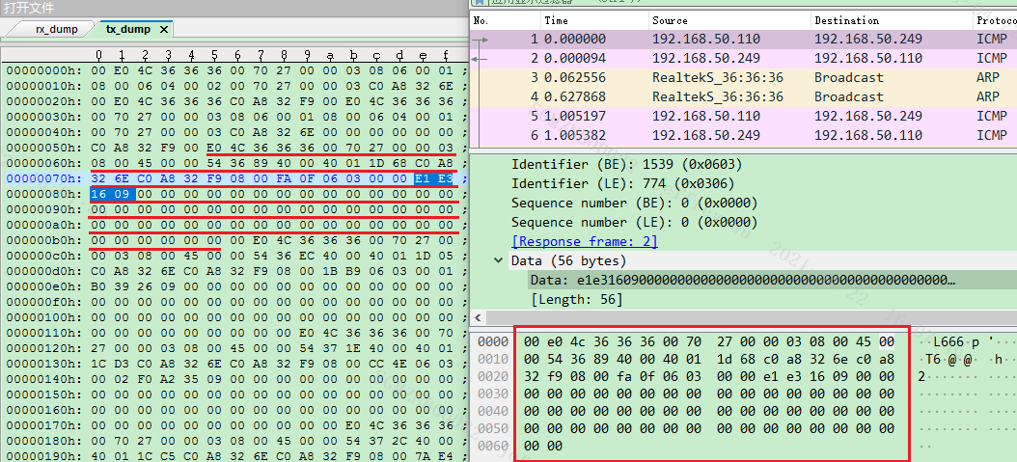
Task: Select packet 2 ICMP reply row
Action: tap(720, 58)
